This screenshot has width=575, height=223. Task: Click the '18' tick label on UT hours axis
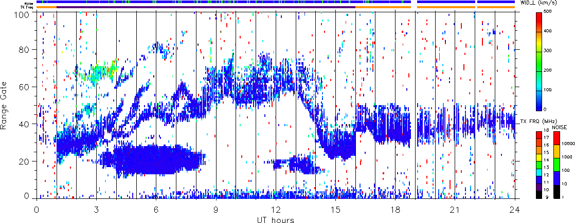tap(396, 210)
